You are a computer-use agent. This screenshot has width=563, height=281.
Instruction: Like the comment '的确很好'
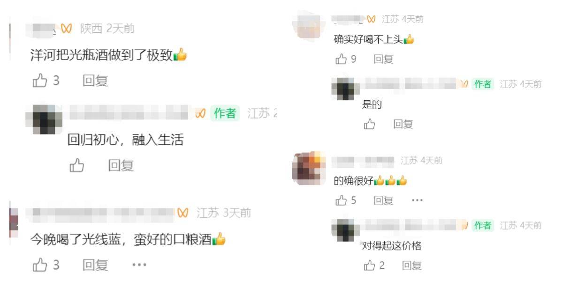coord(341,200)
